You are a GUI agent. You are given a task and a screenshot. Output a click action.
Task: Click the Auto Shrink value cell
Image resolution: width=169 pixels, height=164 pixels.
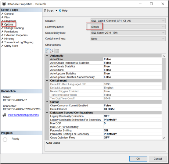tap(132, 70)
